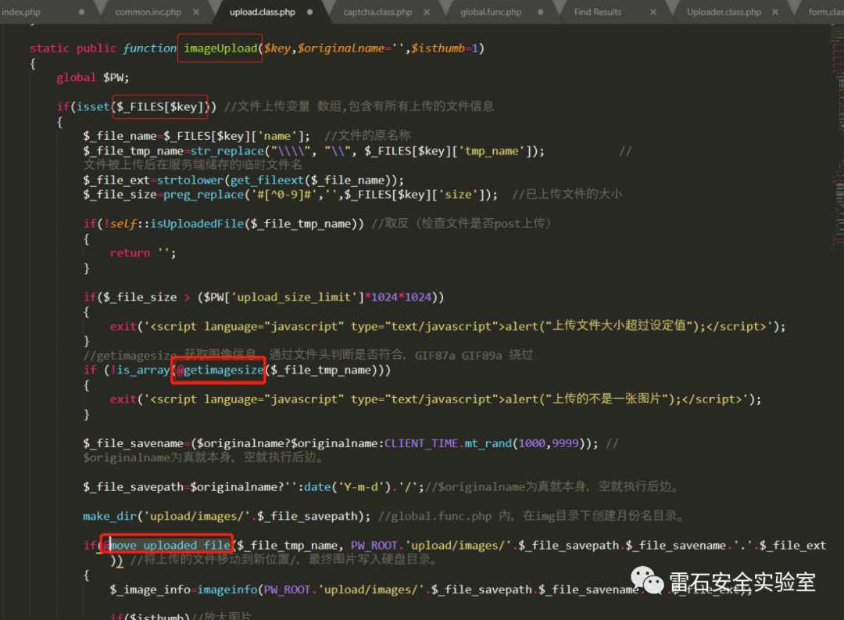
Task: Click unsaved dot on index.php tab
Action: (81, 12)
